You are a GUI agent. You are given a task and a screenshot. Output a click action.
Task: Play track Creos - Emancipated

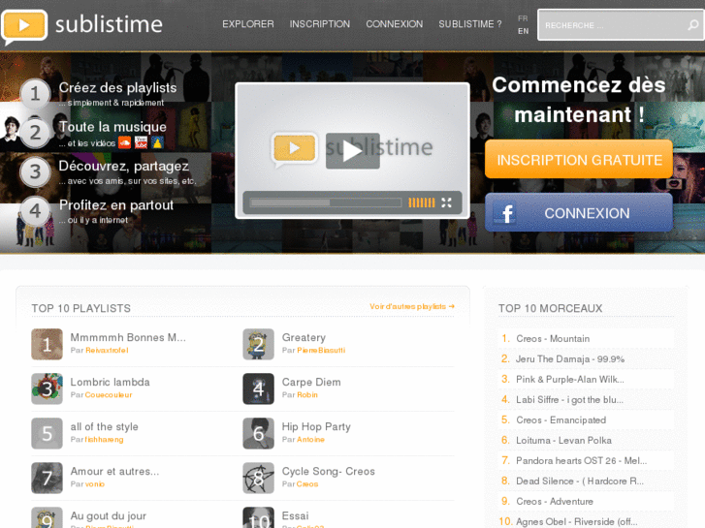pos(561,420)
